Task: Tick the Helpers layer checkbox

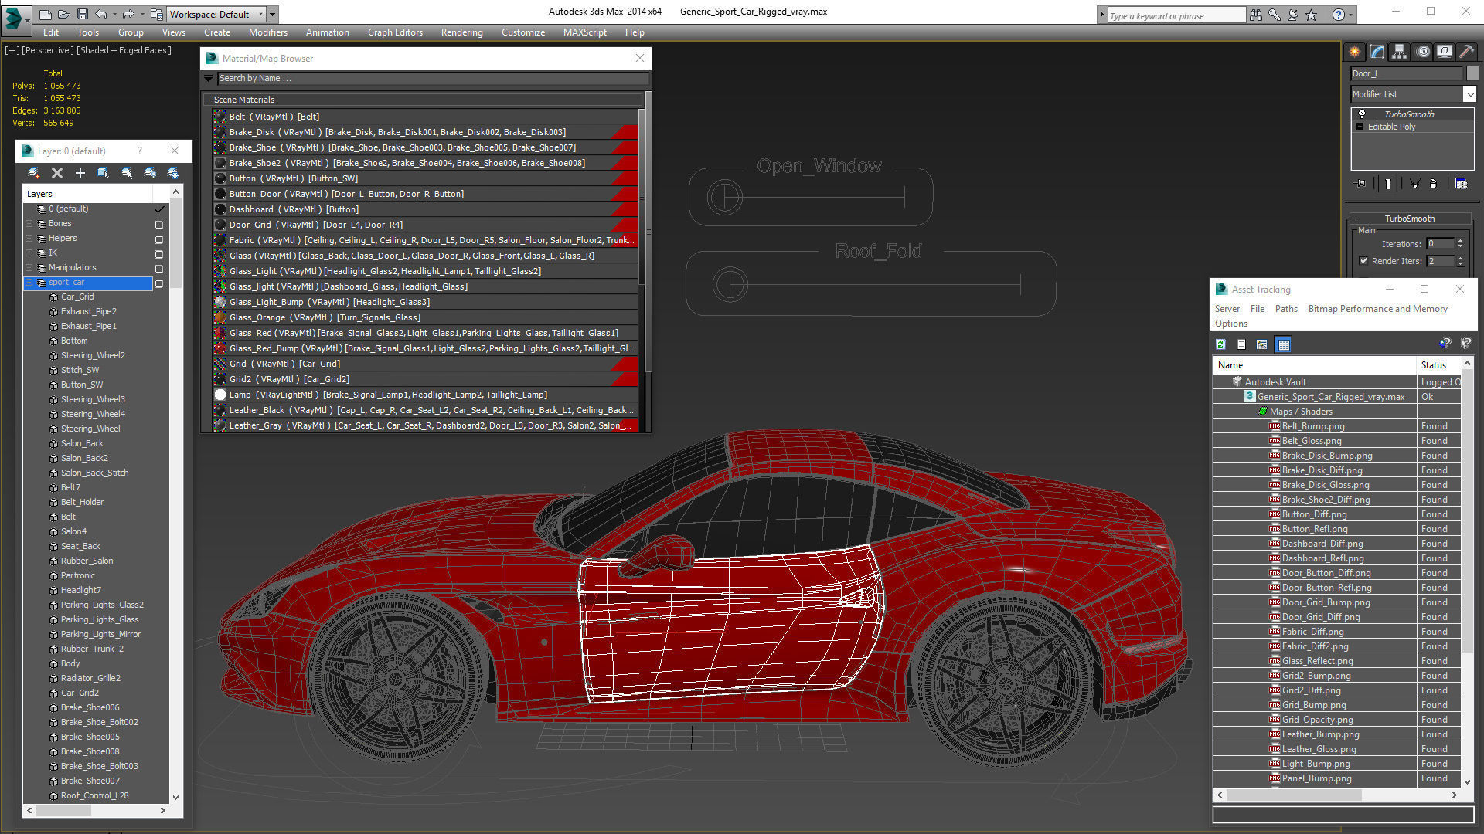Action: (158, 239)
